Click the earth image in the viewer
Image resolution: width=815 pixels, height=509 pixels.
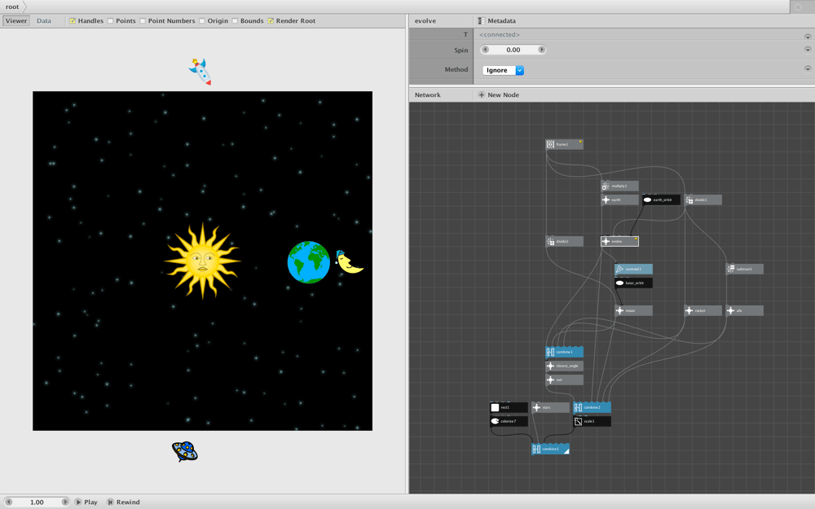tap(309, 262)
